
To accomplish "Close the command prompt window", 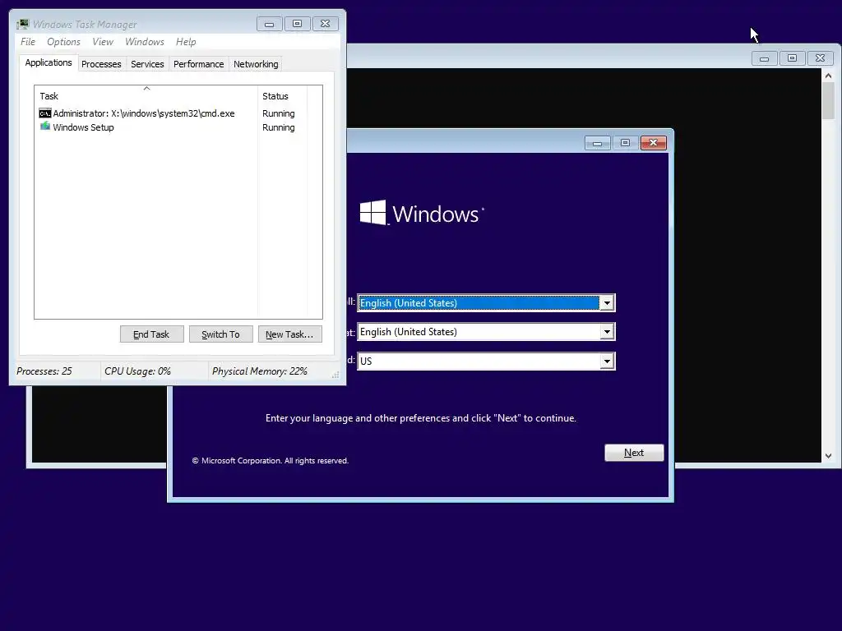I will point(820,58).
